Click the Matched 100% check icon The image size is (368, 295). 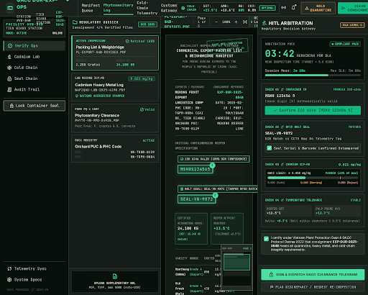click(127, 41)
